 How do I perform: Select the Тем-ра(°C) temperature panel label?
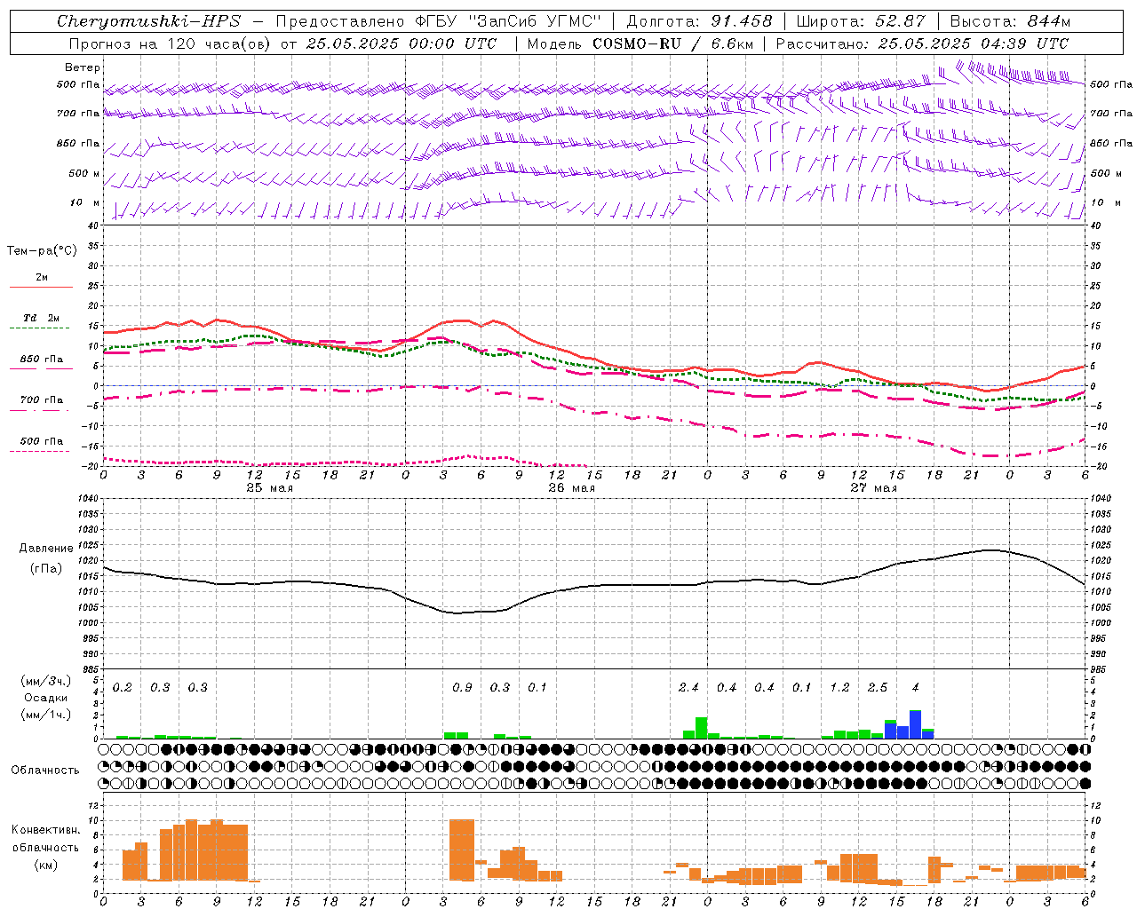pyautogui.click(x=42, y=251)
